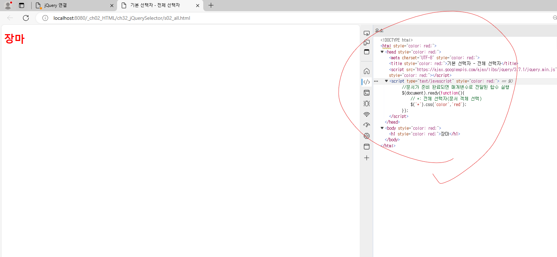Click the red 장마 heading on page

click(14, 38)
